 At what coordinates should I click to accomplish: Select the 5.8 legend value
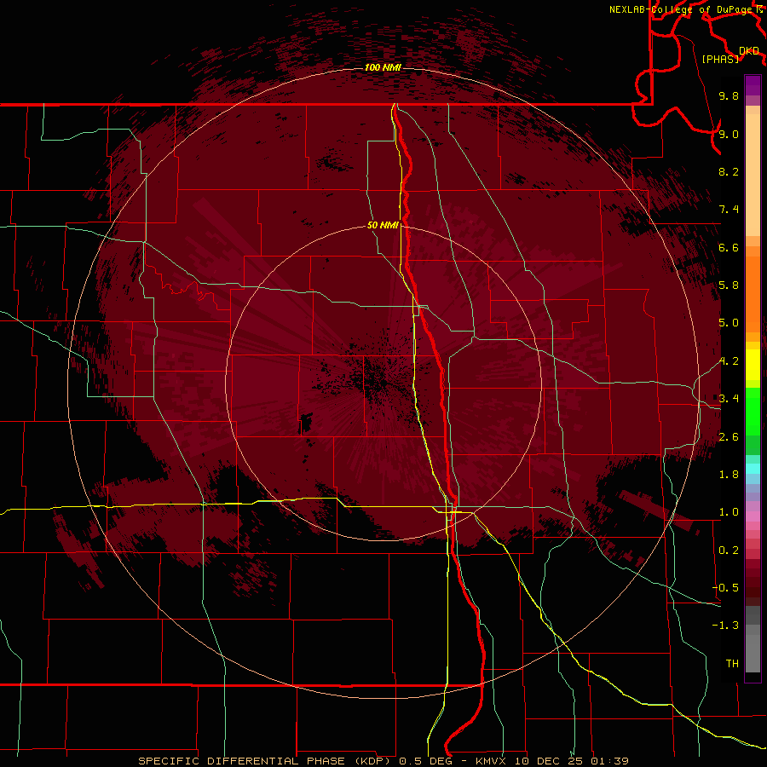click(x=729, y=285)
